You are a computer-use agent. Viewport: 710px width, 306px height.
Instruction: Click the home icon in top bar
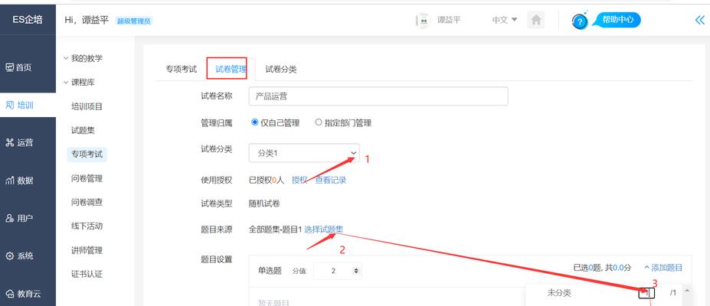click(537, 21)
